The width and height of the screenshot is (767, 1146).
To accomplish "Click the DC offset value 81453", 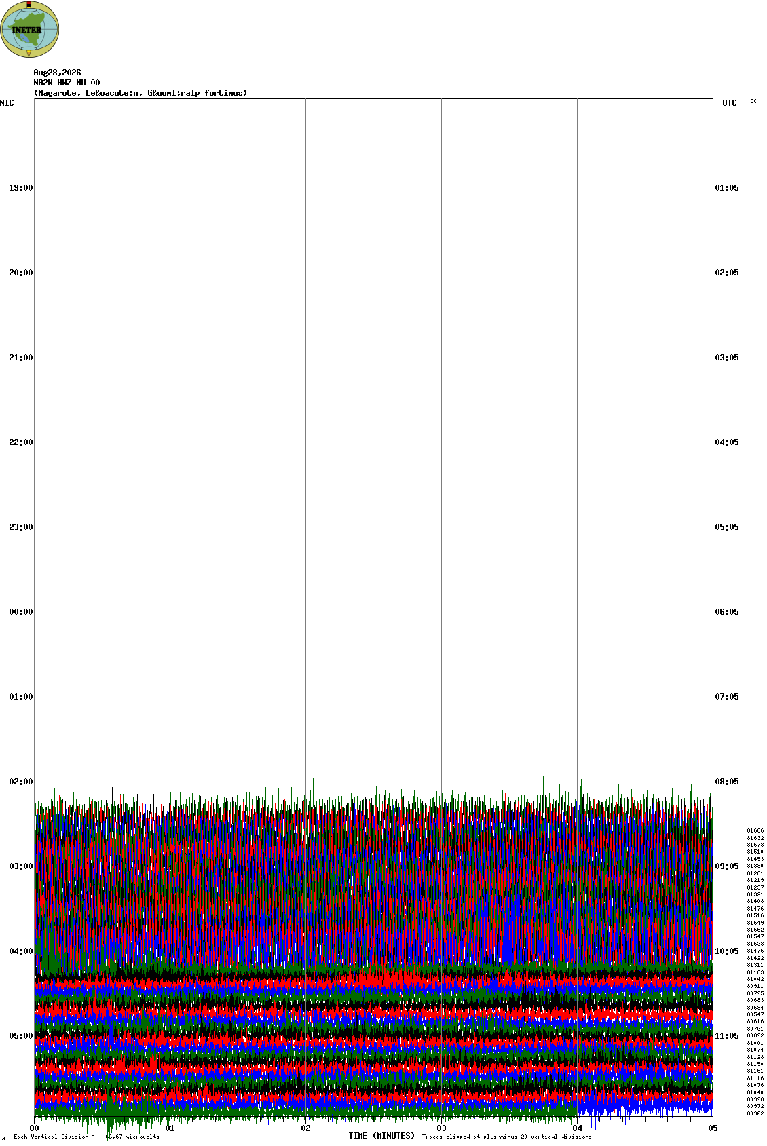I will tap(755, 859).
